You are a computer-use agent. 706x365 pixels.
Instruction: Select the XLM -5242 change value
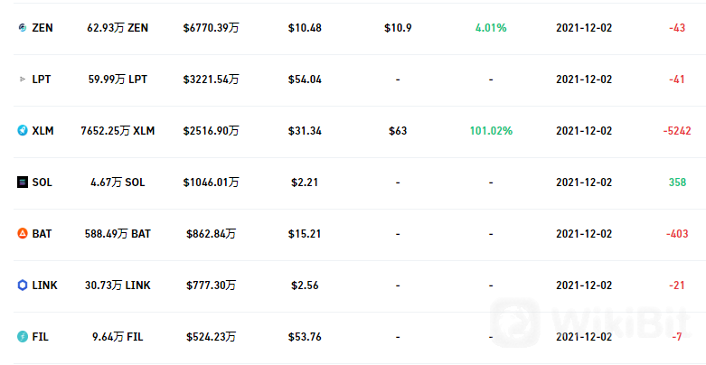coord(677,131)
